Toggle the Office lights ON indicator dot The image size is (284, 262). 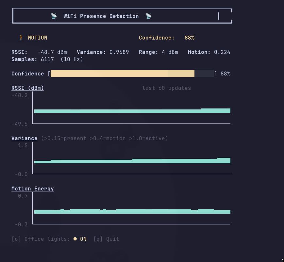[x=75, y=239]
